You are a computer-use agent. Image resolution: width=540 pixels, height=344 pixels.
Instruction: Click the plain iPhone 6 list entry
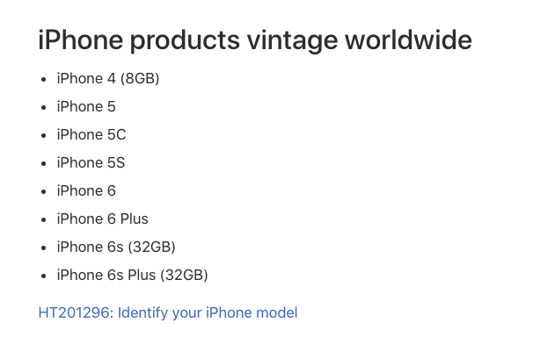click(86, 190)
